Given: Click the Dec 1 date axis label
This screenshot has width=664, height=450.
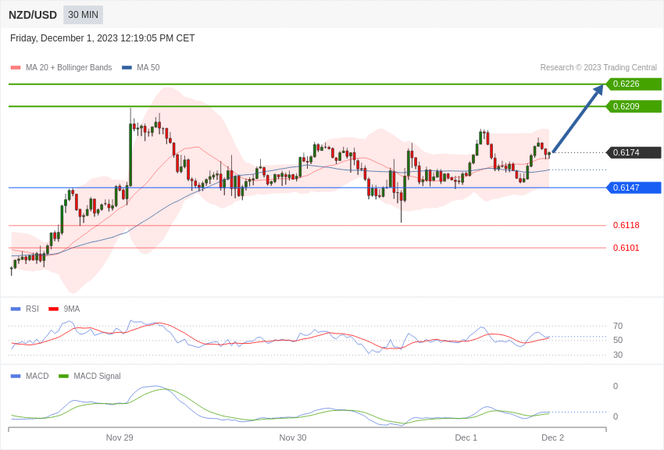Looking at the screenshot, I should 466,437.
